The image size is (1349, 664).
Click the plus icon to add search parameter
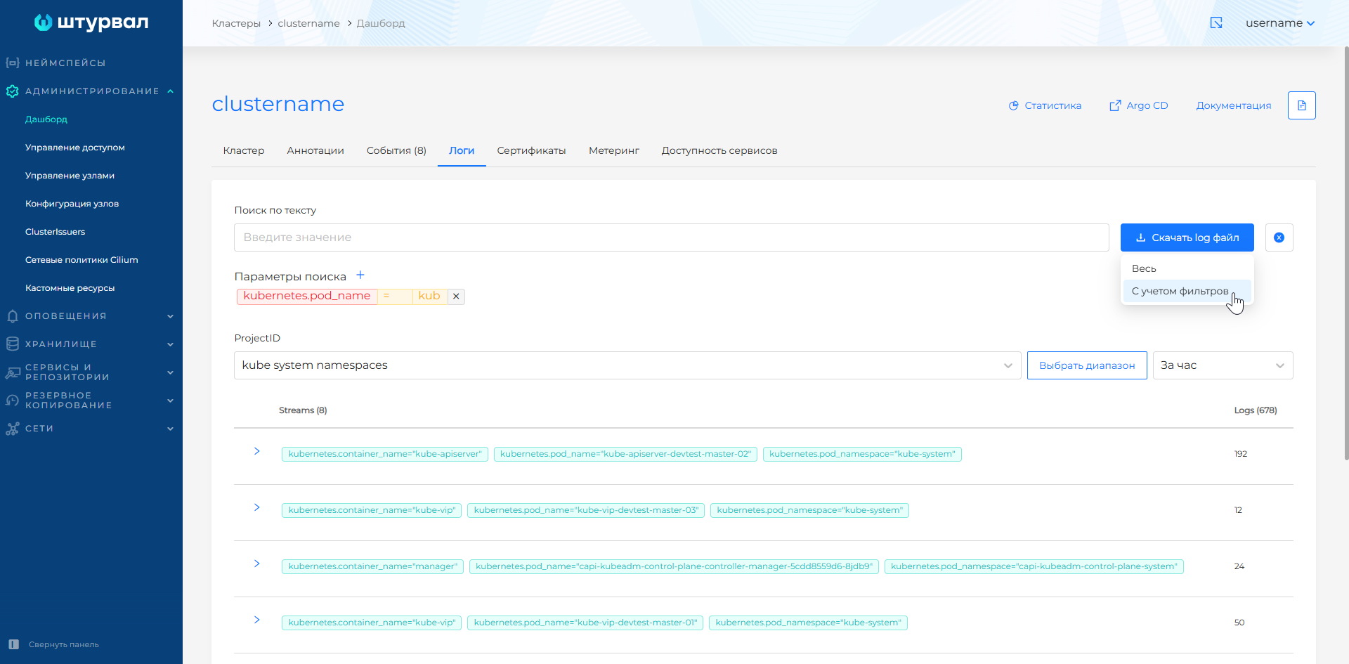(x=360, y=275)
